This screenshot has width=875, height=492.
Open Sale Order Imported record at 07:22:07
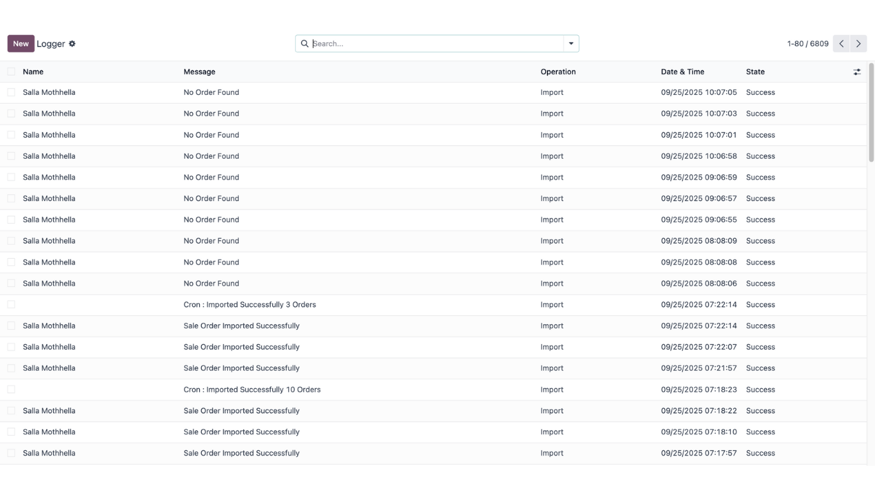(241, 347)
